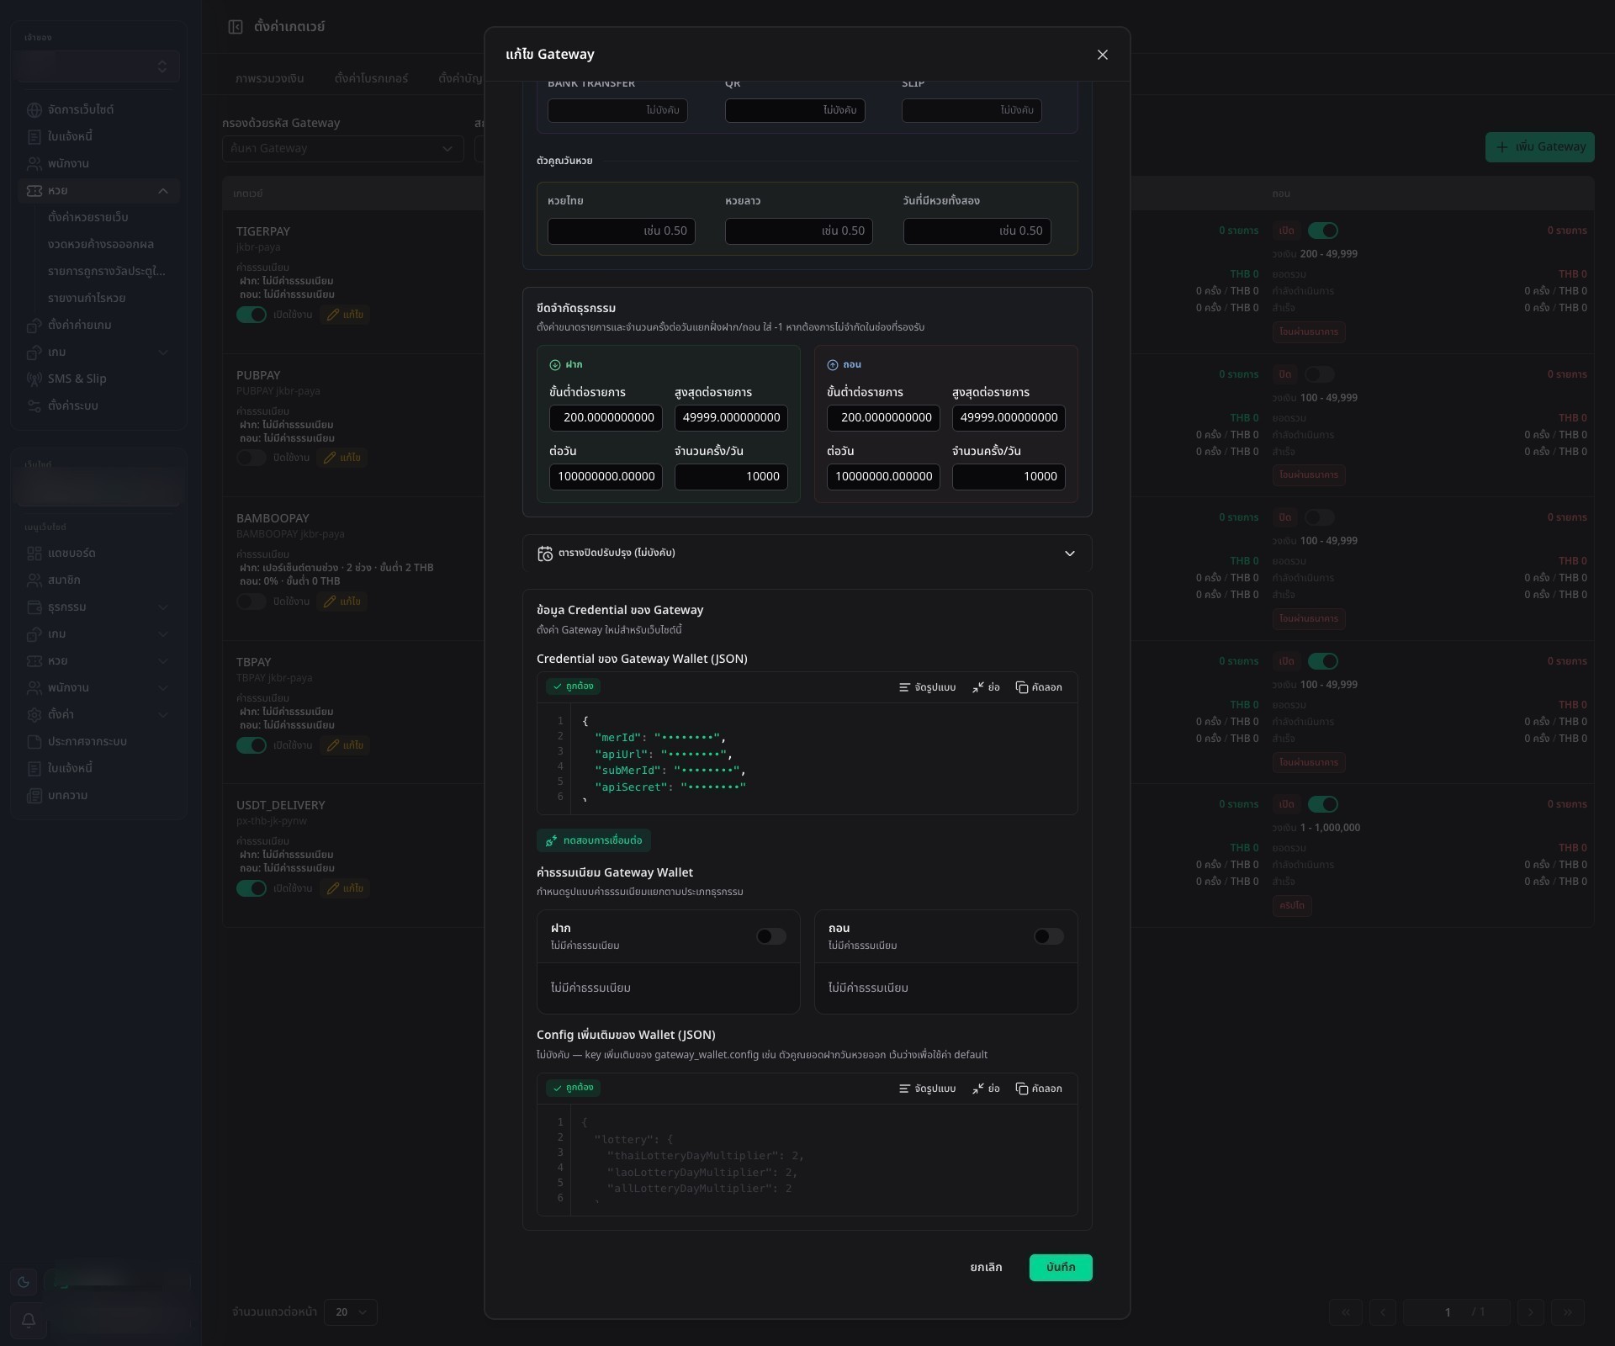Screen dimensions: 1615x1346
Task: Close the edit Gateway dialog
Action: click(1102, 55)
